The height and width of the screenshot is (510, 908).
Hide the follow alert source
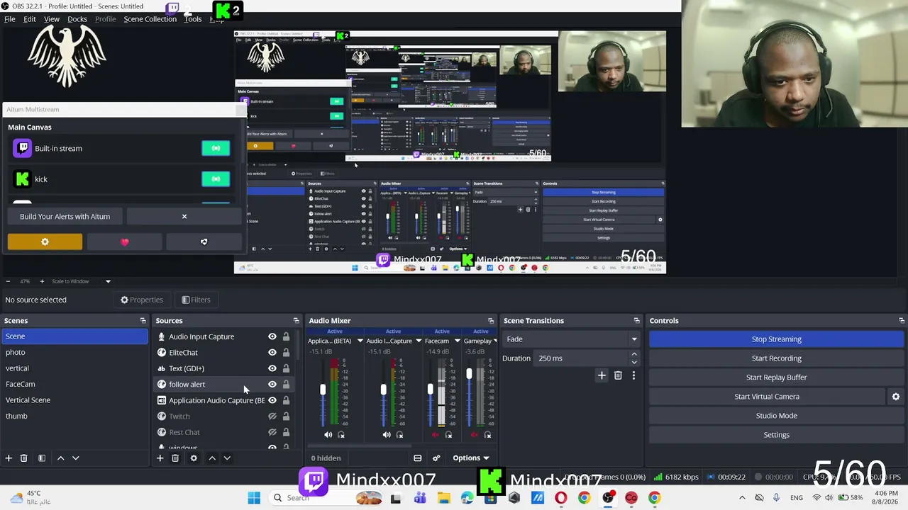272,384
